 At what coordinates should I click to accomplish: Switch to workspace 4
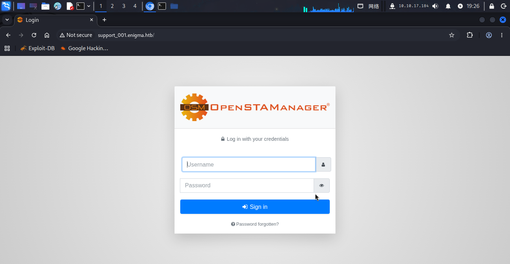135,6
